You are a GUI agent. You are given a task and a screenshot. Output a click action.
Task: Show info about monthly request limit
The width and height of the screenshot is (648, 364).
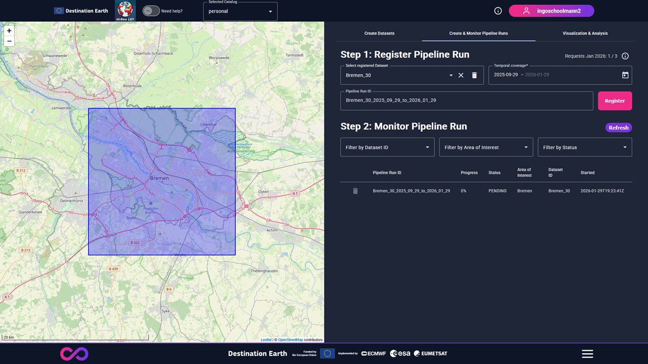click(625, 56)
